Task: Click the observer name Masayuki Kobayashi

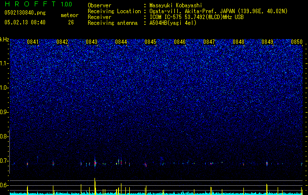Action: pos(176,5)
